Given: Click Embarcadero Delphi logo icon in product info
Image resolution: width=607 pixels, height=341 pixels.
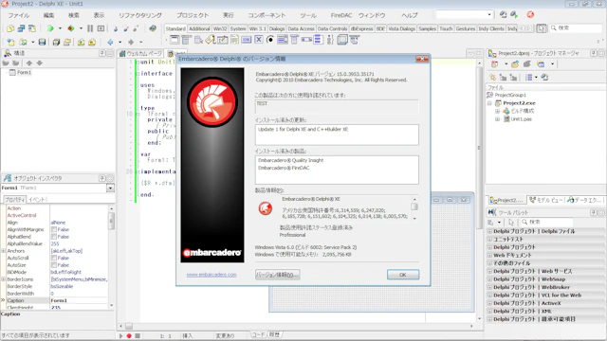Looking at the screenshot, I should tap(266, 208).
